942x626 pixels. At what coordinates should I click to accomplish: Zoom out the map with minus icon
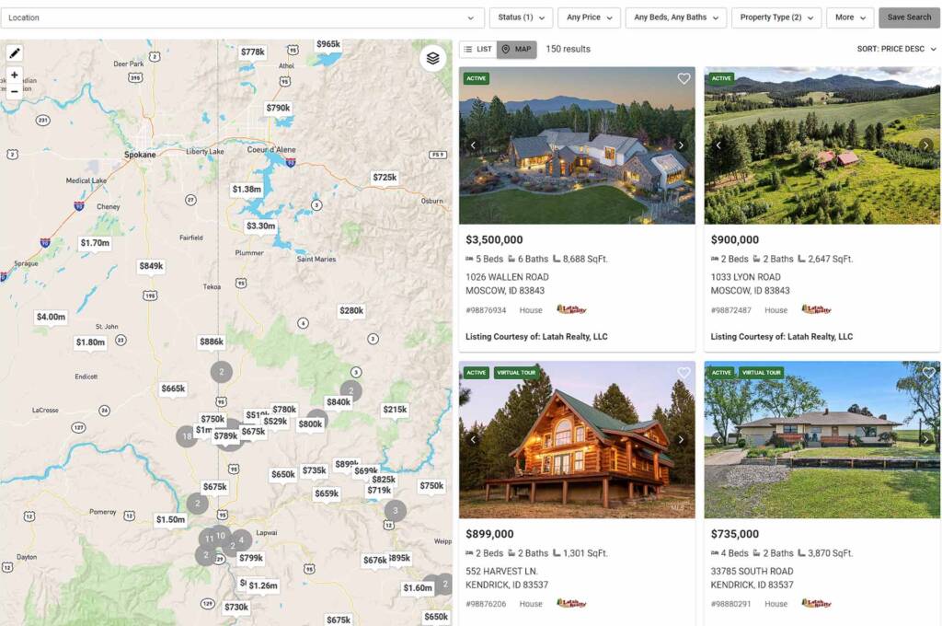click(x=15, y=91)
